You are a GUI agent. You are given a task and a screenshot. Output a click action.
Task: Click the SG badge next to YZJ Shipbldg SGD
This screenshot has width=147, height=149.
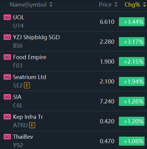7,37
